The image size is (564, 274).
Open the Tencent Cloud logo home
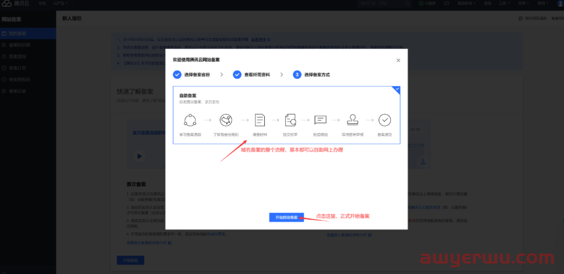(x=15, y=3)
